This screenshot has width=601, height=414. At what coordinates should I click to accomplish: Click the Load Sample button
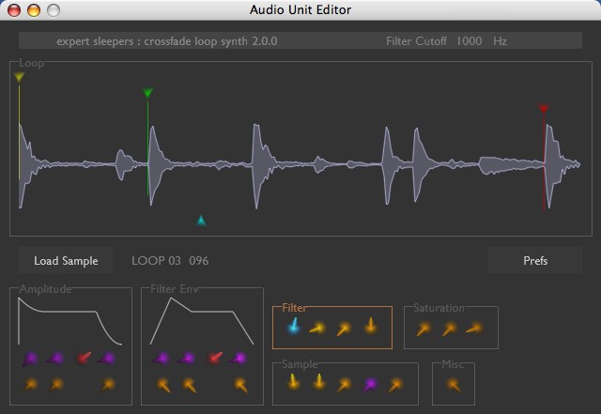66,261
